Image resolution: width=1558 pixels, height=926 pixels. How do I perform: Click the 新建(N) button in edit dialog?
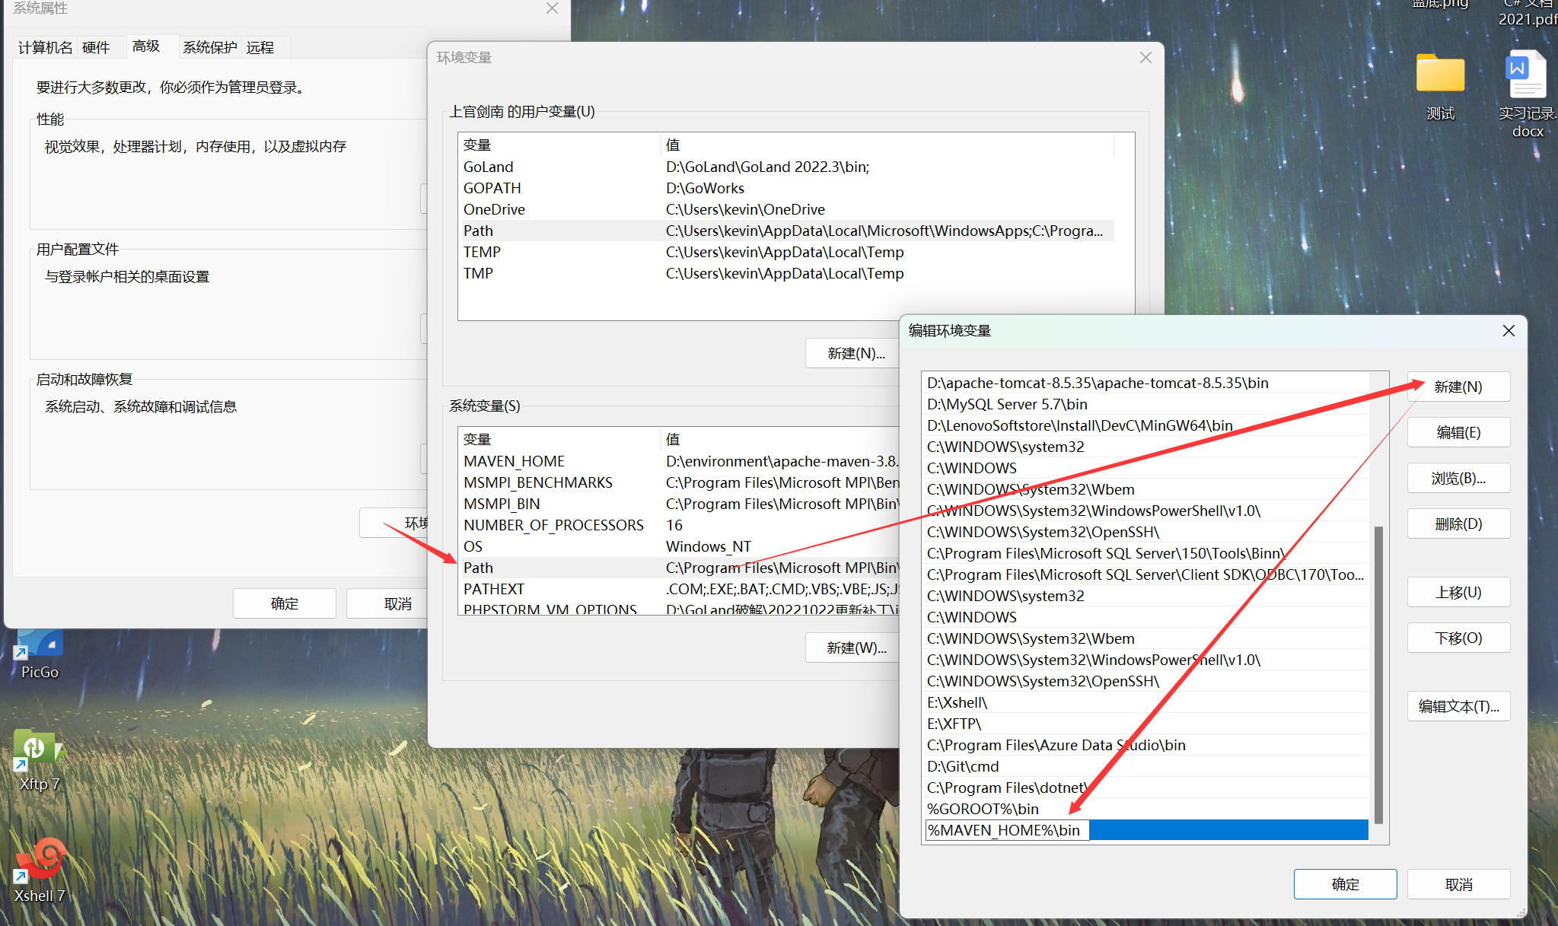1458,387
